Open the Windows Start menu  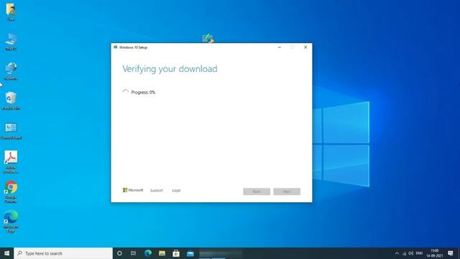tap(6, 253)
